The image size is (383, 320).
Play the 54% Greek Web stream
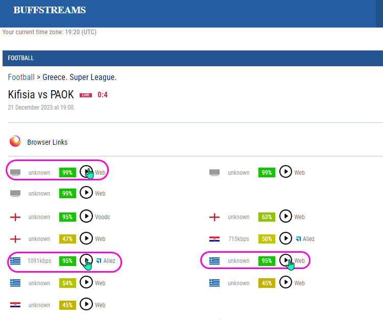86,282
